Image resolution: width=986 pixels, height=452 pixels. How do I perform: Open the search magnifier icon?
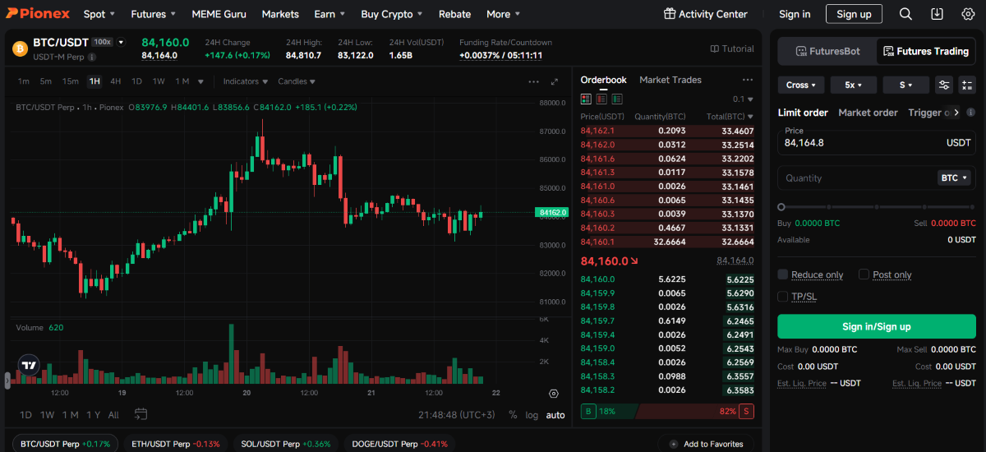click(905, 14)
